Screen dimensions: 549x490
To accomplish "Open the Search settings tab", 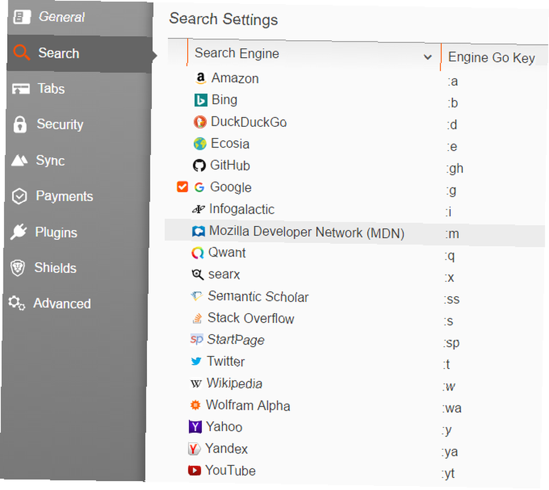I will pyautogui.click(x=80, y=54).
